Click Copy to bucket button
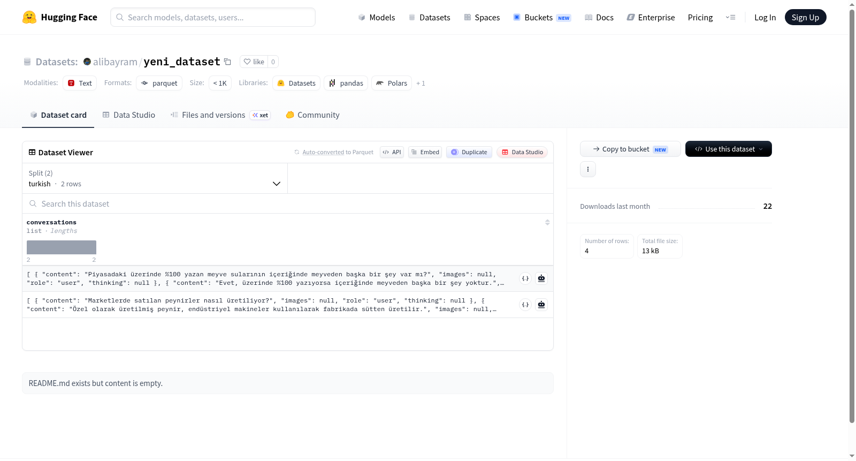The width and height of the screenshot is (856, 461). tap(630, 149)
